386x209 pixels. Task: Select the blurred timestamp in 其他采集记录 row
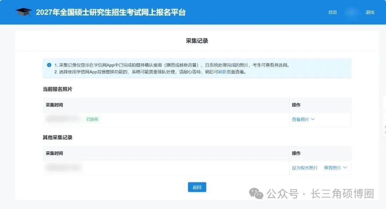63,168
